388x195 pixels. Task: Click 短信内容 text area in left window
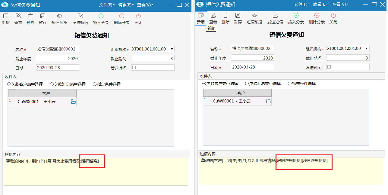[96, 172]
